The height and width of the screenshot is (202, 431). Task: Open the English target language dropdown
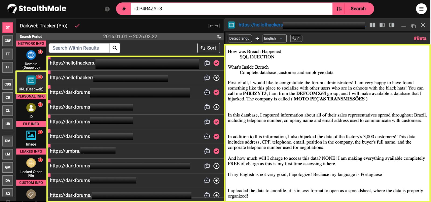[273, 39]
